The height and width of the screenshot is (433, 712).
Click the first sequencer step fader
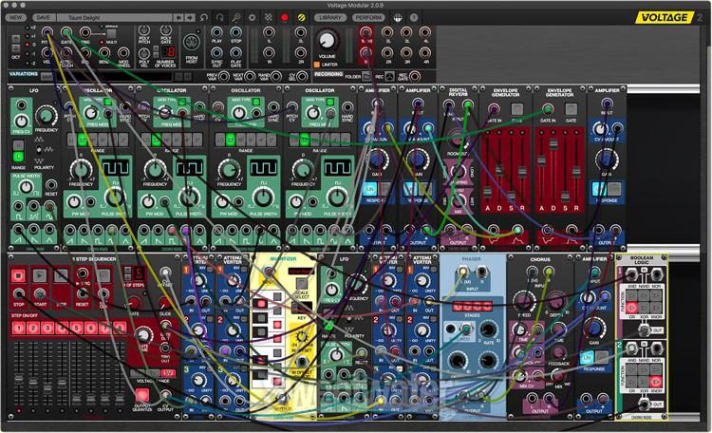[19, 379]
